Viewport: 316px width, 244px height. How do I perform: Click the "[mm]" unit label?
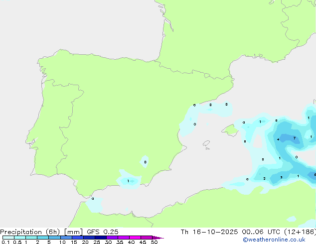pos(73,232)
